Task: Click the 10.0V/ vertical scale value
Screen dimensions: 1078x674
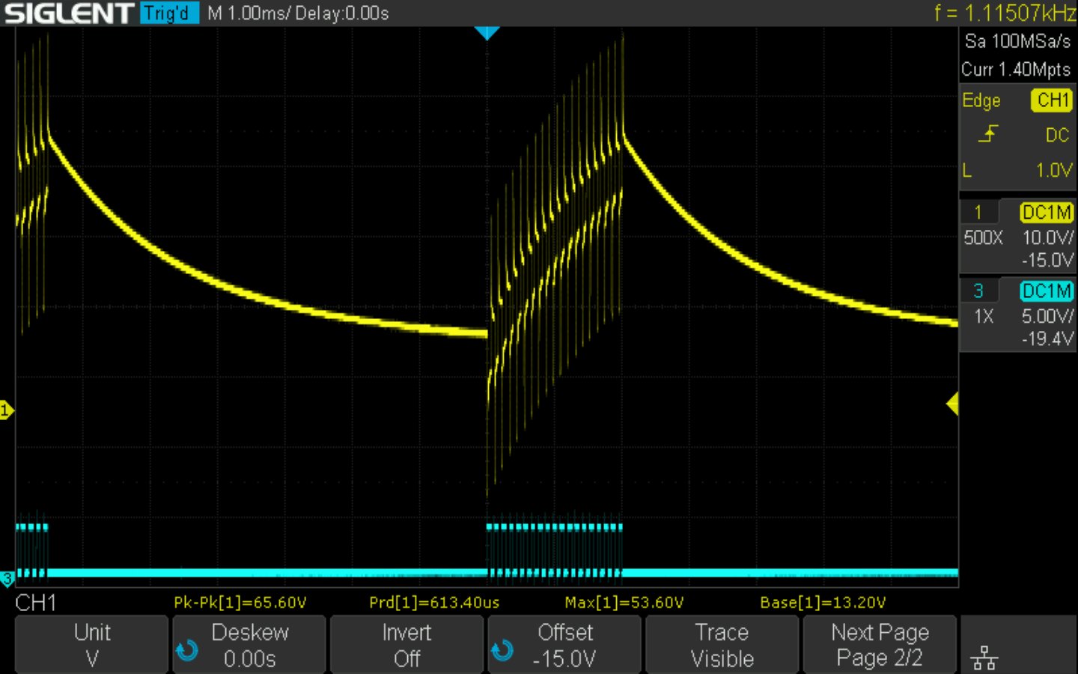Action: pyautogui.click(x=1047, y=238)
